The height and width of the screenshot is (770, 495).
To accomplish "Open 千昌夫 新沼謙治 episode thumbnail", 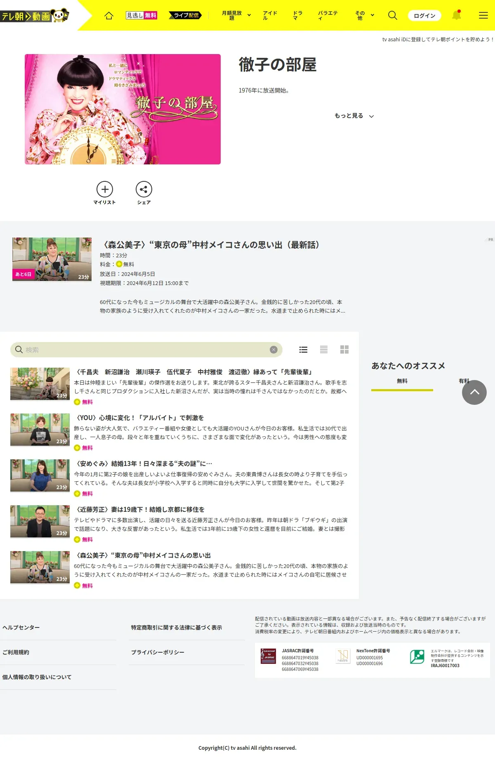I will [x=40, y=384].
